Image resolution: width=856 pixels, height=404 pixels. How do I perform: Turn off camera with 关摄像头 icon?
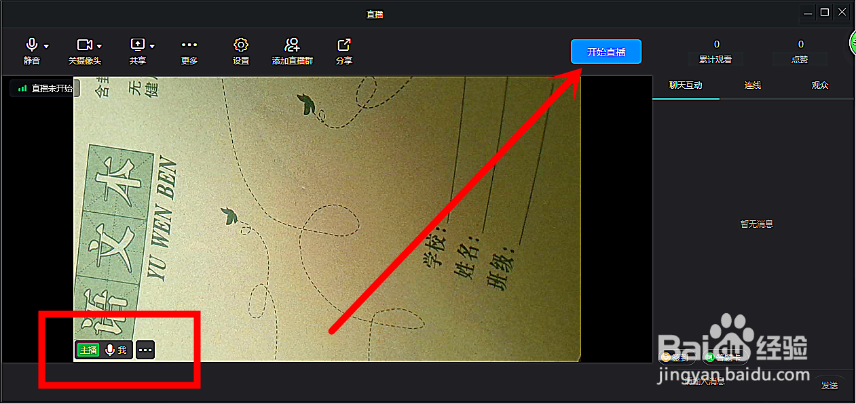[84, 45]
